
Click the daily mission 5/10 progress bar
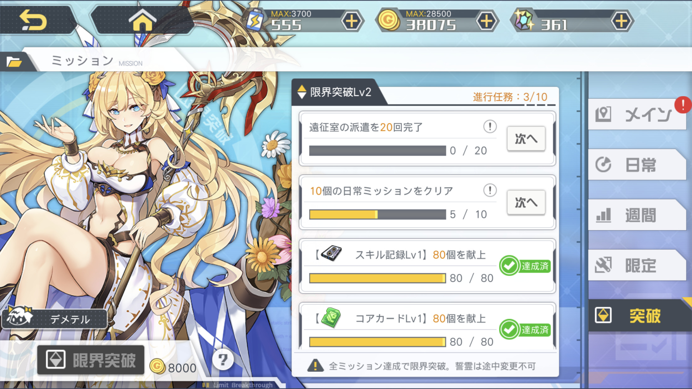377,215
